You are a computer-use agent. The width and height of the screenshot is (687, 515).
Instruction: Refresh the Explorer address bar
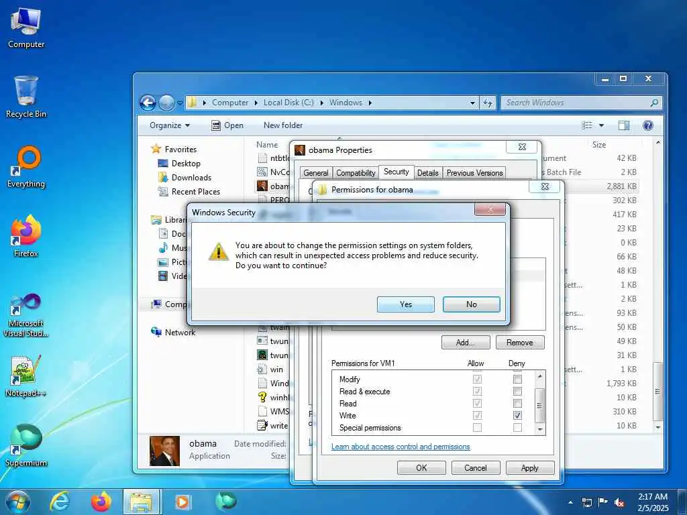click(488, 103)
